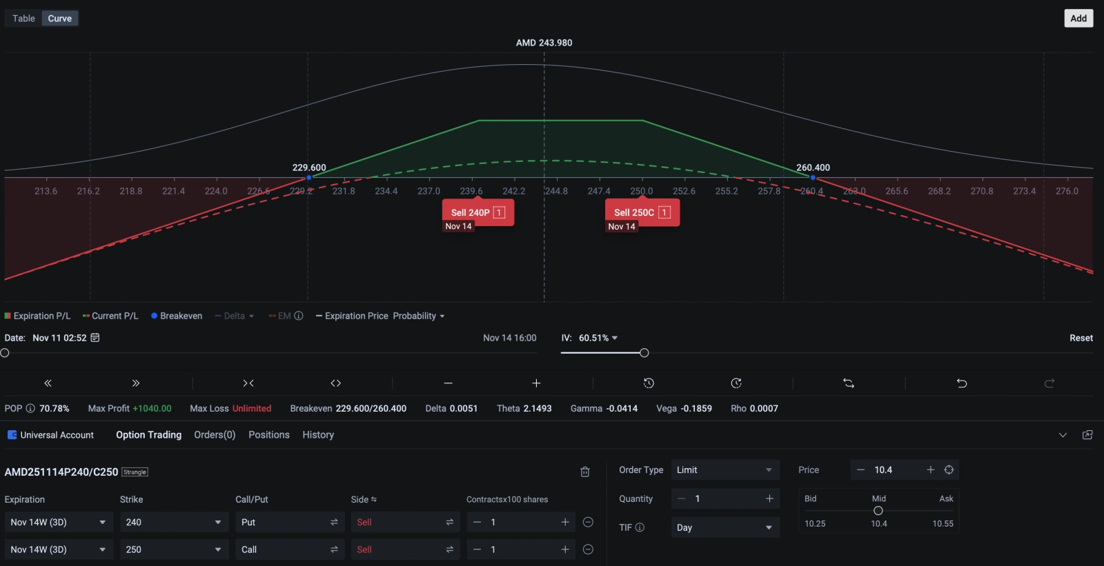Open the Positions tab
The height and width of the screenshot is (566, 1104).
click(268, 435)
